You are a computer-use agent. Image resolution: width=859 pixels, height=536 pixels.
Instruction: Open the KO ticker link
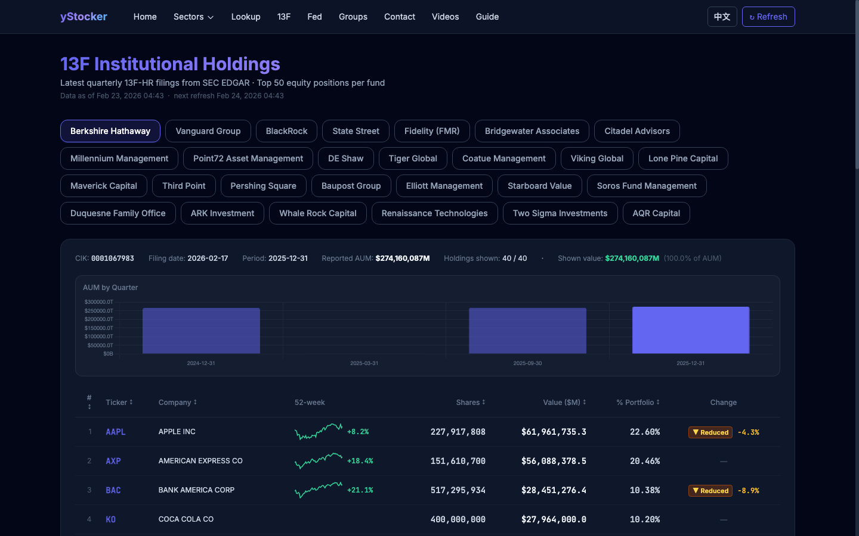(111, 519)
